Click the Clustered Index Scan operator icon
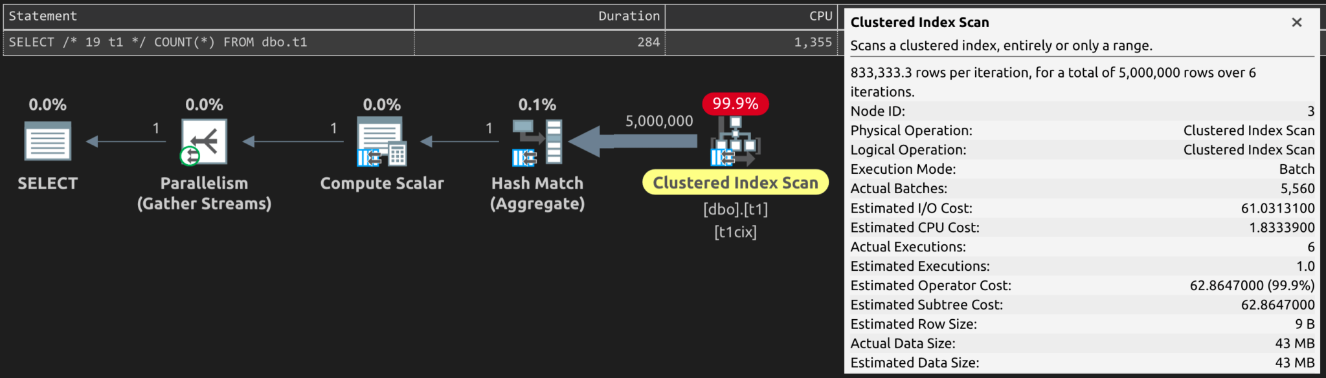1326x378 pixels. tap(735, 142)
